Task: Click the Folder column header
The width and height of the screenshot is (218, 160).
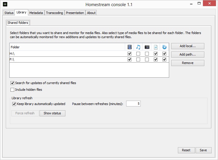Action: pyautogui.click(x=67, y=47)
